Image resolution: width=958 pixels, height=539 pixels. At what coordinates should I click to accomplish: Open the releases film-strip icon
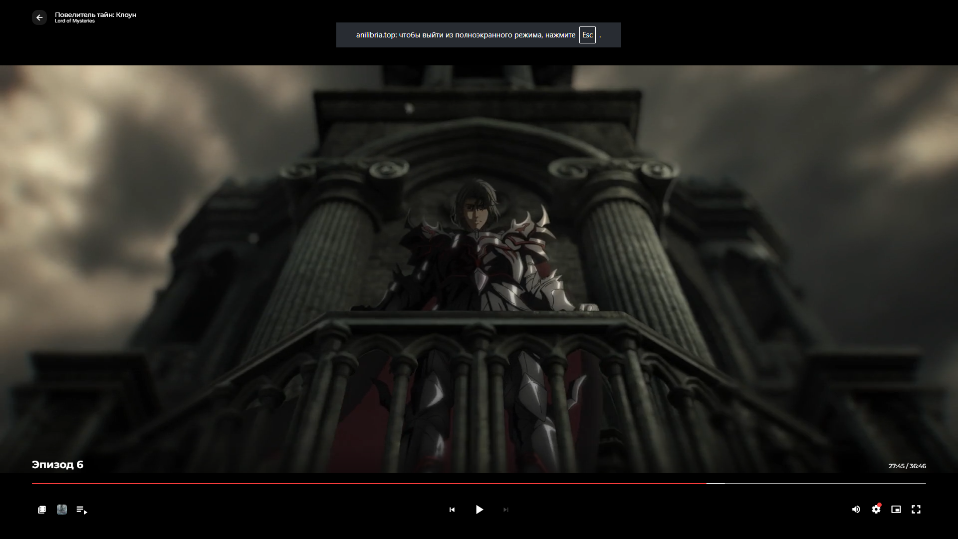(42, 510)
